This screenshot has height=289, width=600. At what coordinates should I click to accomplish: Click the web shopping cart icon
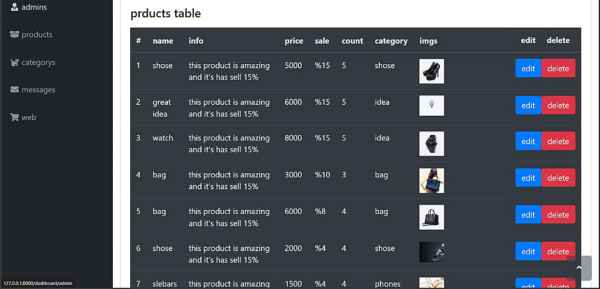click(14, 118)
